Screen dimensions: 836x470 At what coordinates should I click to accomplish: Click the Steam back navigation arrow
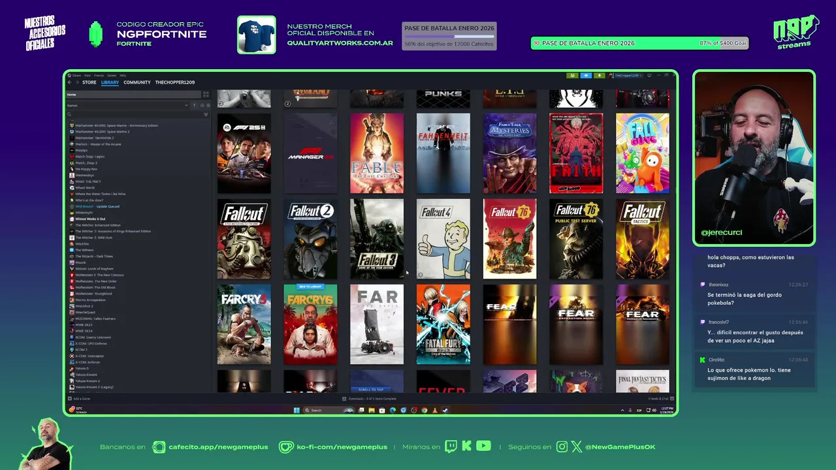[69, 82]
